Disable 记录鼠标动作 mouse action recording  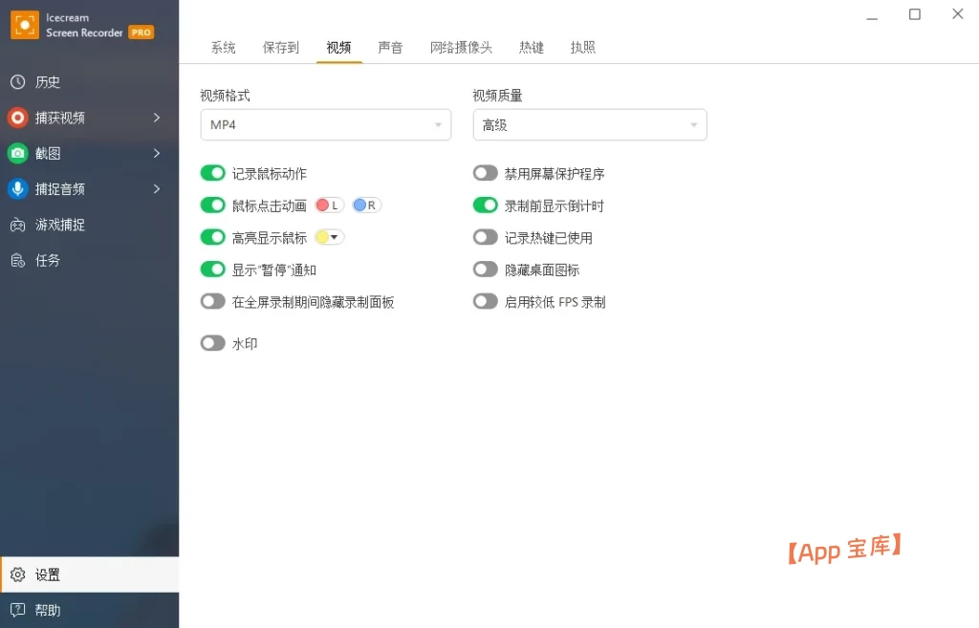pyautogui.click(x=212, y=173)
